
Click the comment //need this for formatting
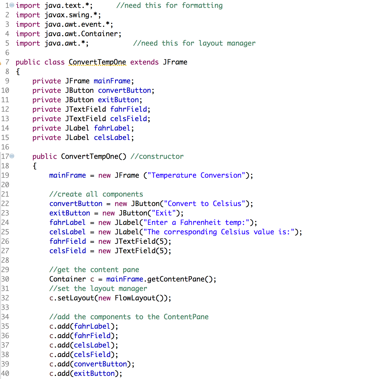(x=170, y=5)
